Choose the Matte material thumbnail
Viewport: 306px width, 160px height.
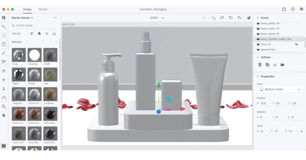[50, 55]
